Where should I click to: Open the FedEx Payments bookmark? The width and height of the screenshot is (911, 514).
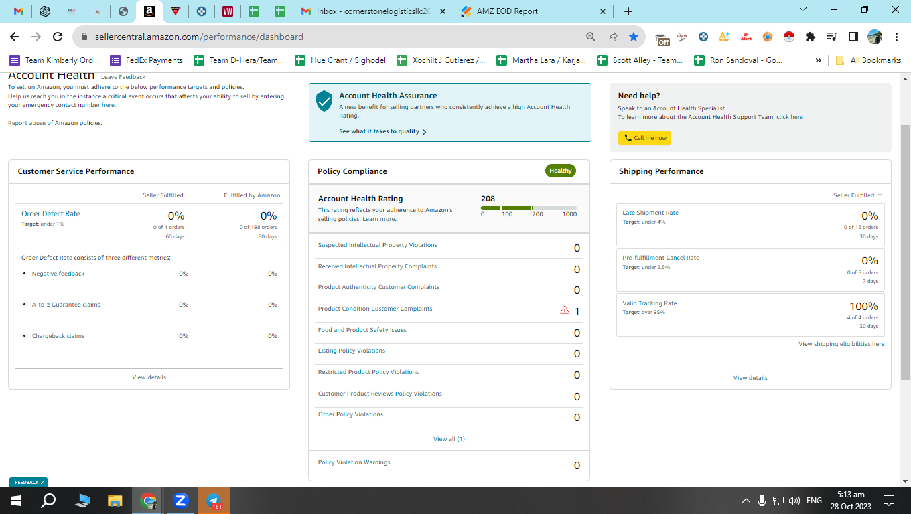point(146,60)
